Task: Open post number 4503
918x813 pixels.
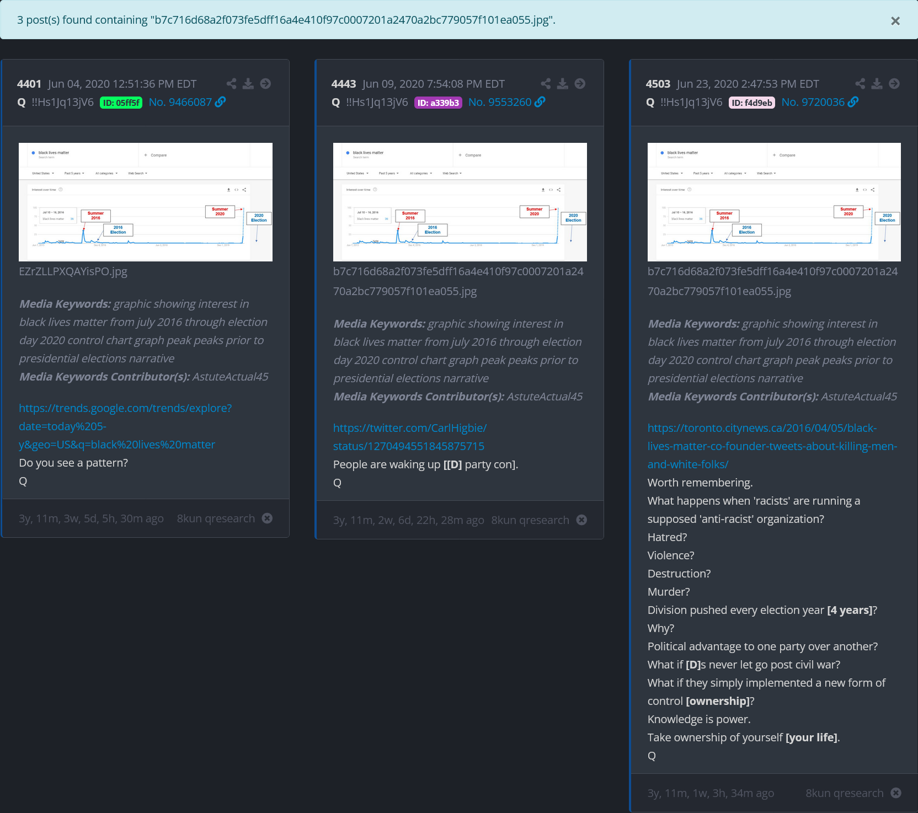Action: point(658,84)
